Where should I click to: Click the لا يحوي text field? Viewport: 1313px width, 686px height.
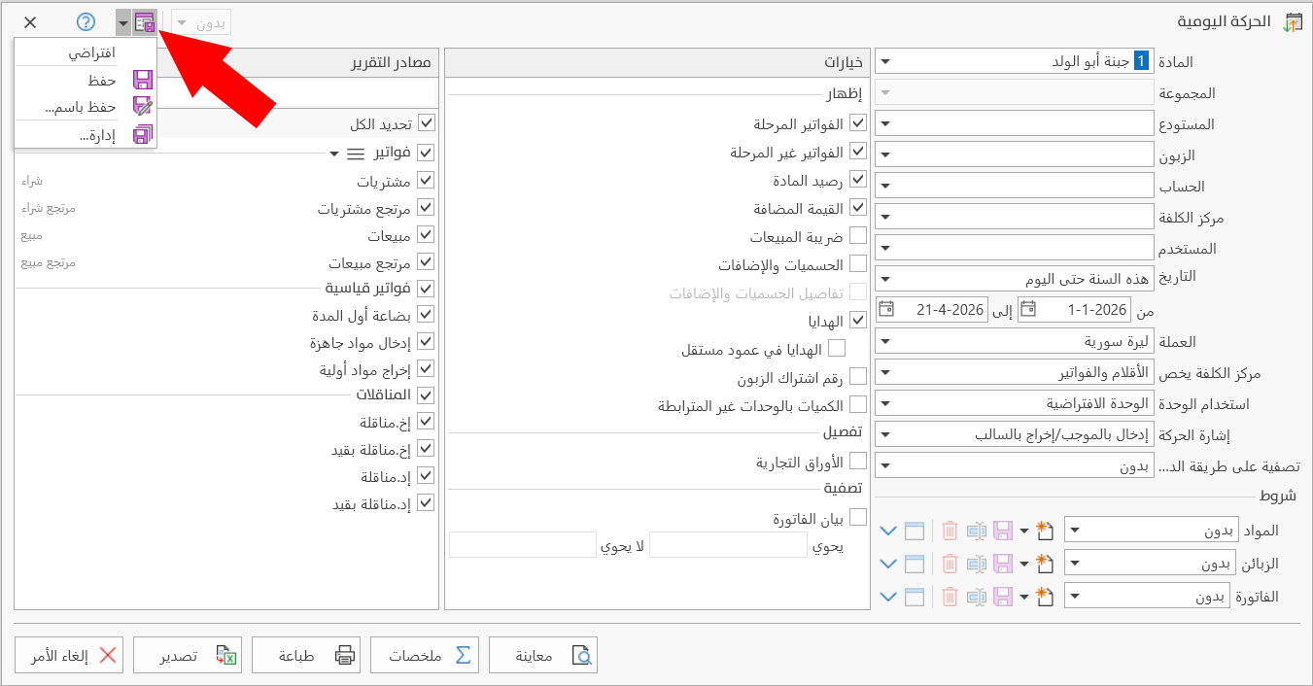(523, 545)
